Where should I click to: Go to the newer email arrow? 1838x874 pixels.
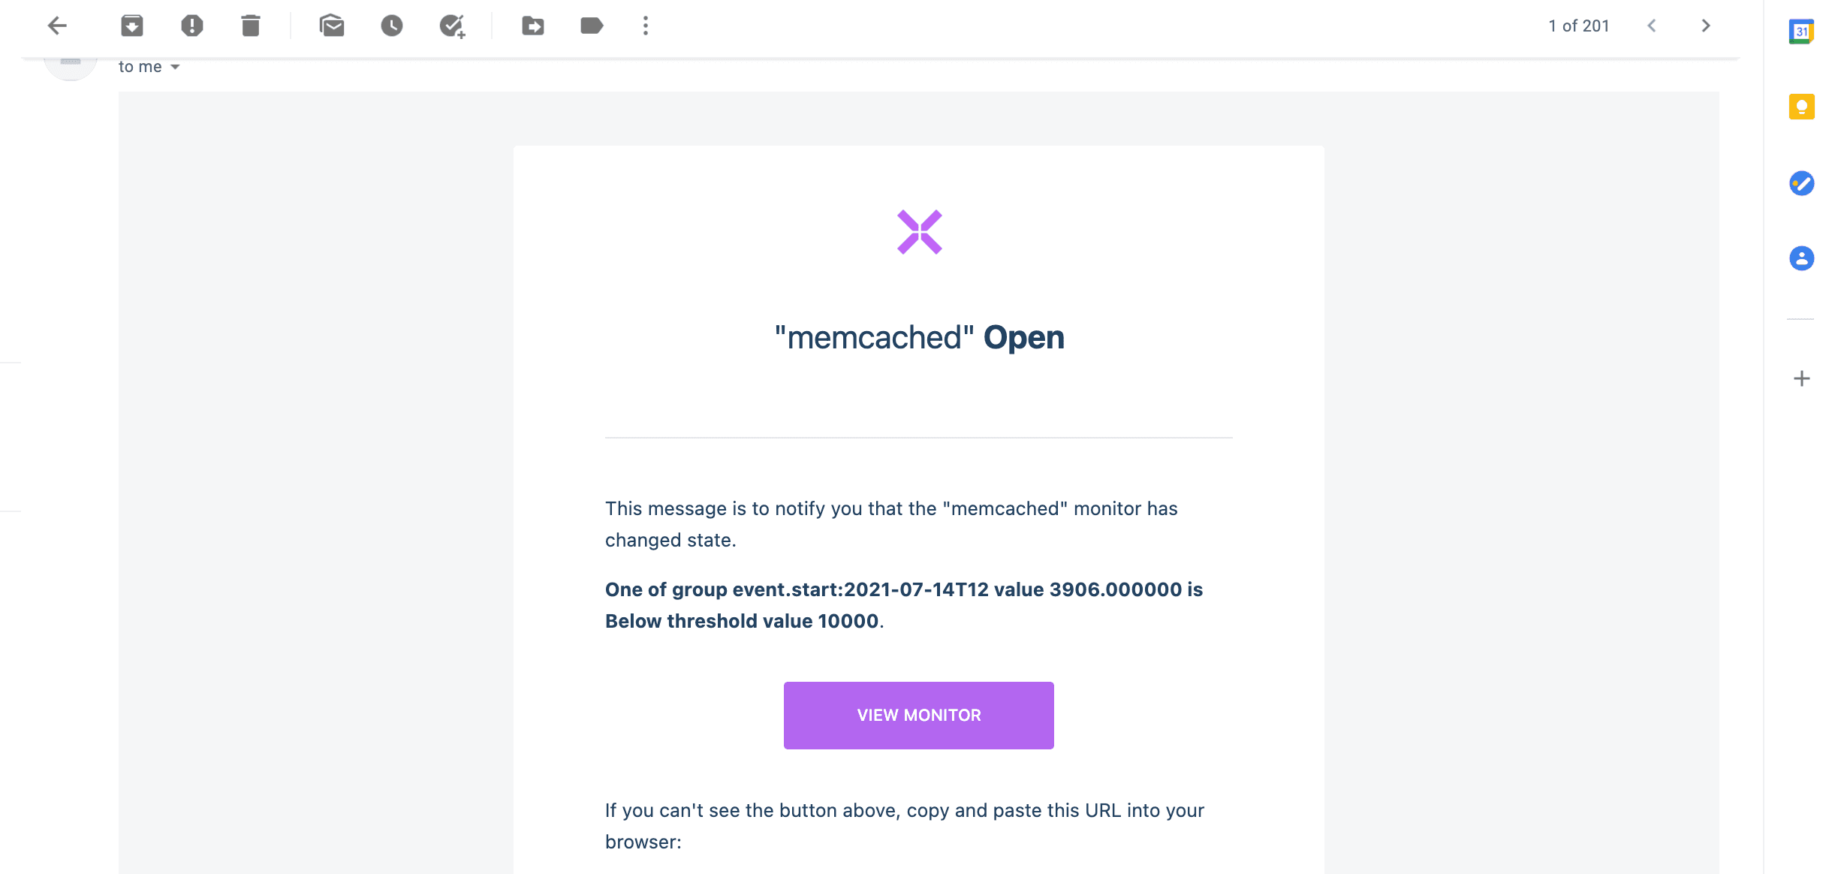coord(1652,26)
